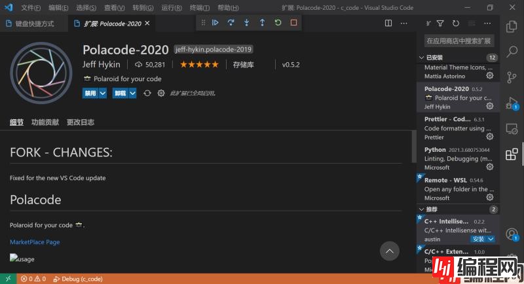Open gear settings for Python extension

pos(489,167)
